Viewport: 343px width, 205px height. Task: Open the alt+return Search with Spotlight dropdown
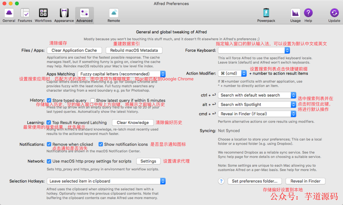point(257,105)
